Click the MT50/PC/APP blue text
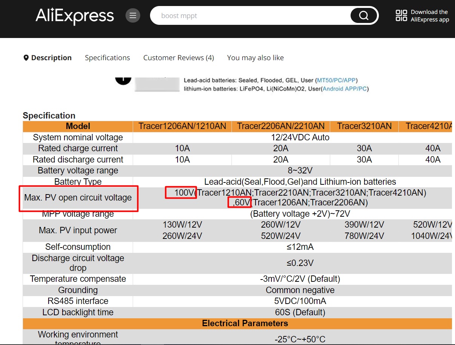 pos(336,80)
